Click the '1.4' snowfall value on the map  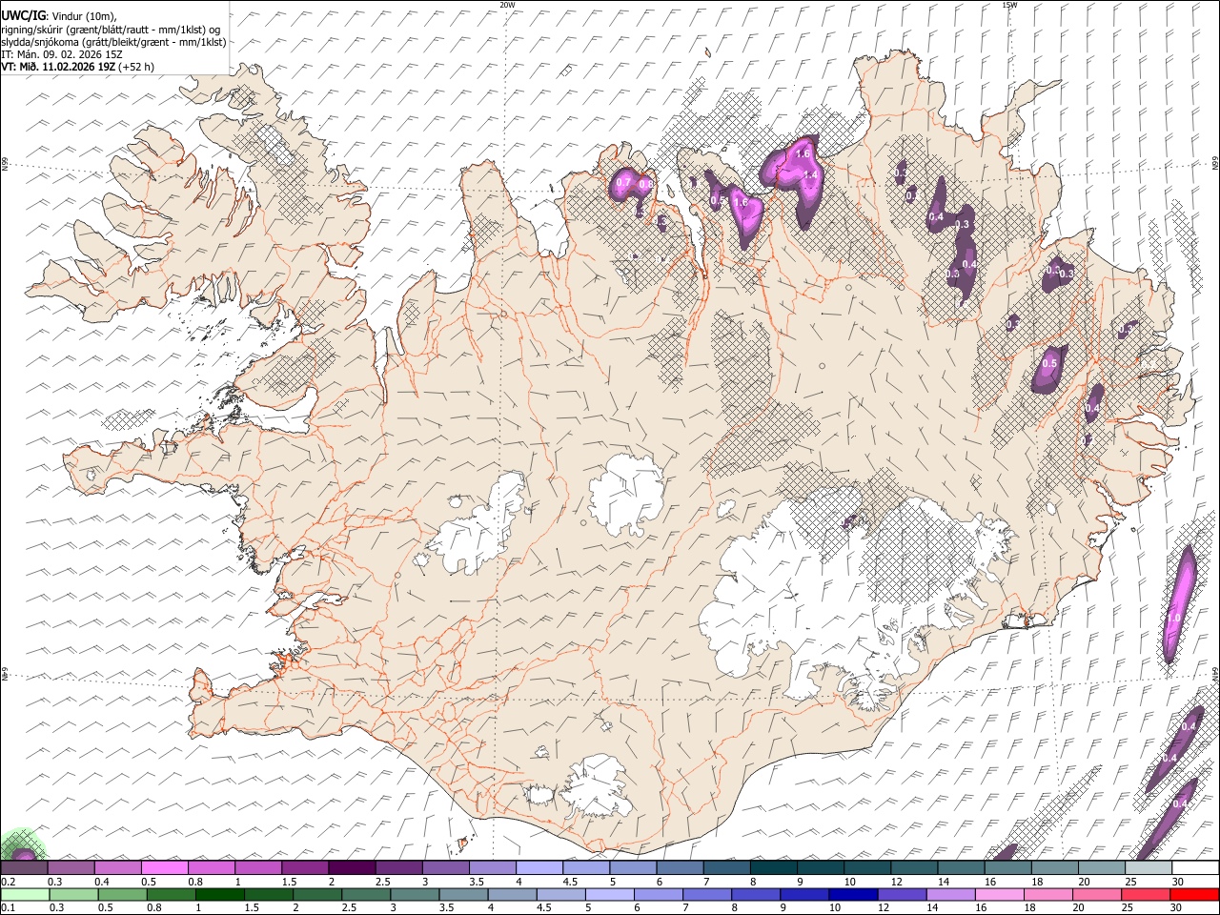811,174
